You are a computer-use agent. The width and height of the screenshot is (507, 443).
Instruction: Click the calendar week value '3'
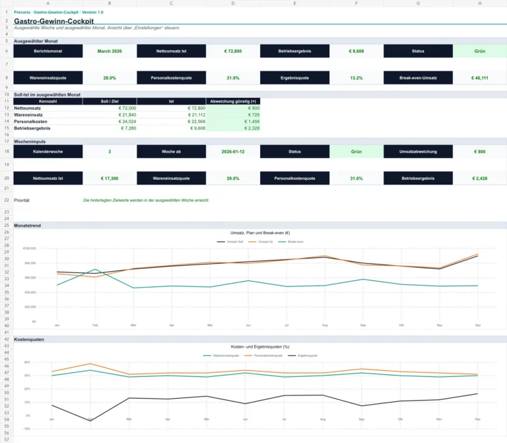[110, 151]
